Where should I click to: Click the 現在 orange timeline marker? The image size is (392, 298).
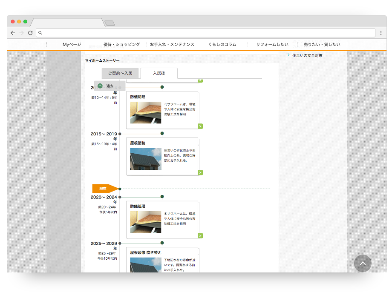pos(105,189)
